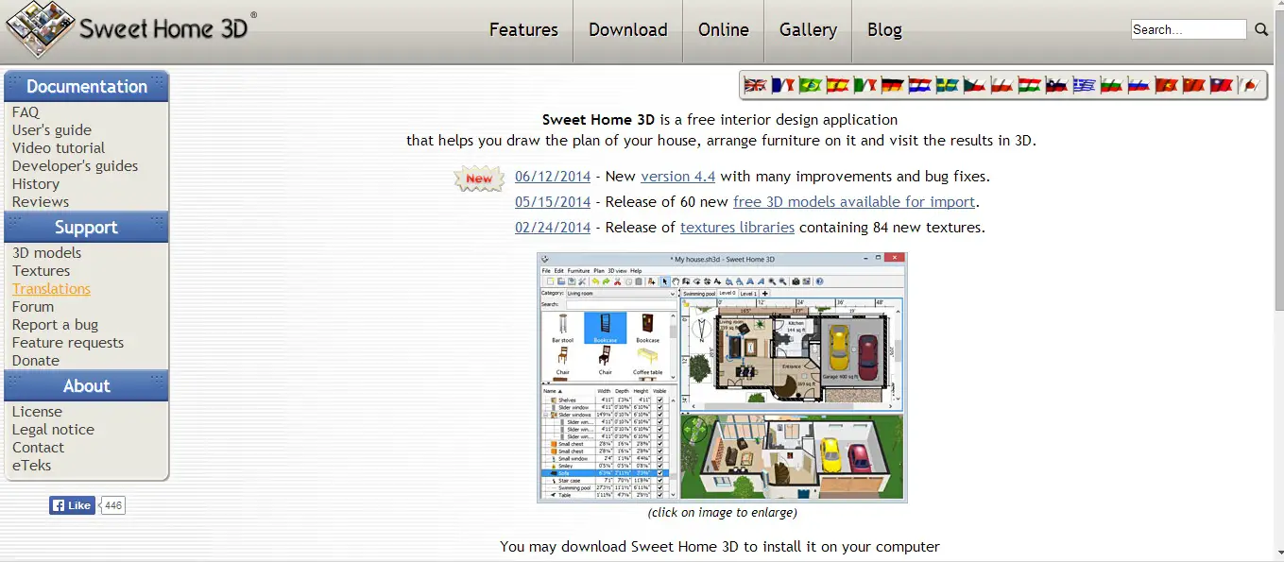The height and width of the screenshot is (562, 1284).
Task: Select the Spanish flag language icon
Action: coord(837,86)
